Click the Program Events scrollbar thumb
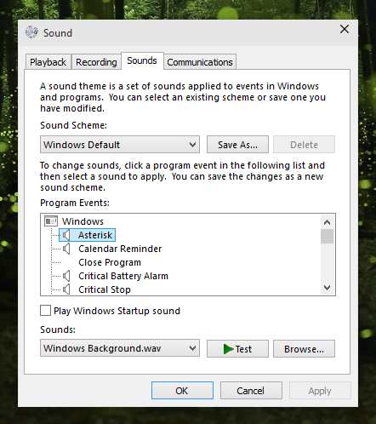 coord(327,236)
